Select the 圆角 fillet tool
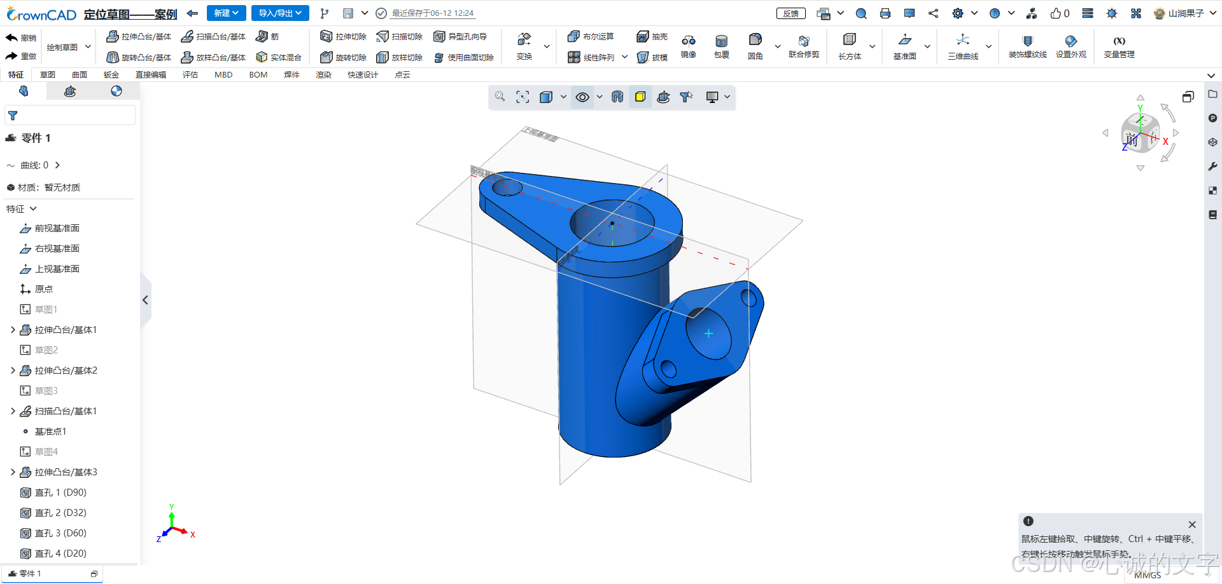 pos(755,46)
